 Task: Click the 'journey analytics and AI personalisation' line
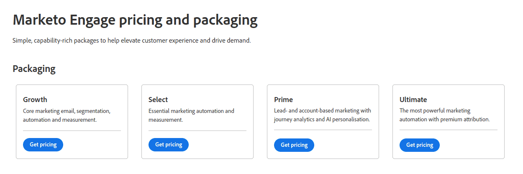tap(322, 119)
